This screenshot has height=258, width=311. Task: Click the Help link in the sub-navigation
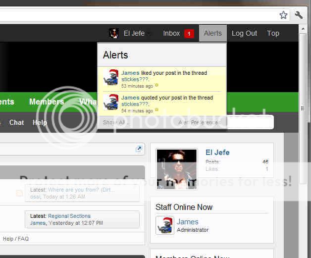click(x=40, y=122)
